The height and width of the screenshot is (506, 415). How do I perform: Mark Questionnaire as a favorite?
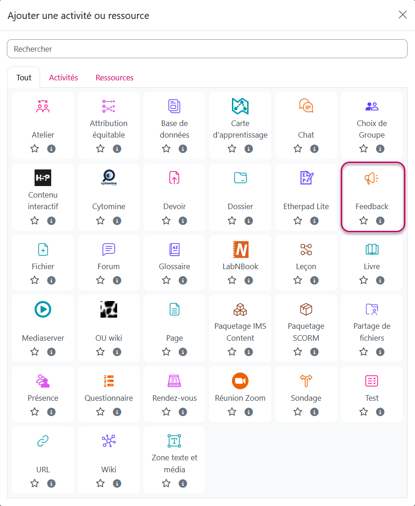pos(101,412)
